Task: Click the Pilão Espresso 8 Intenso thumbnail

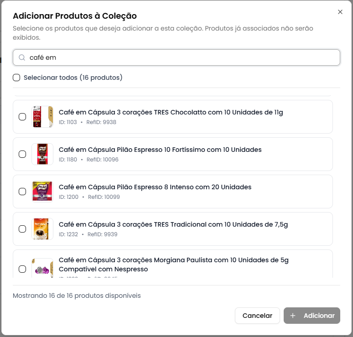Action: (42, 192)
